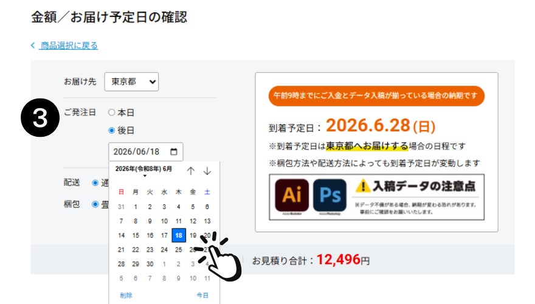Click the orange 午前9時まで notice banner

376,95
